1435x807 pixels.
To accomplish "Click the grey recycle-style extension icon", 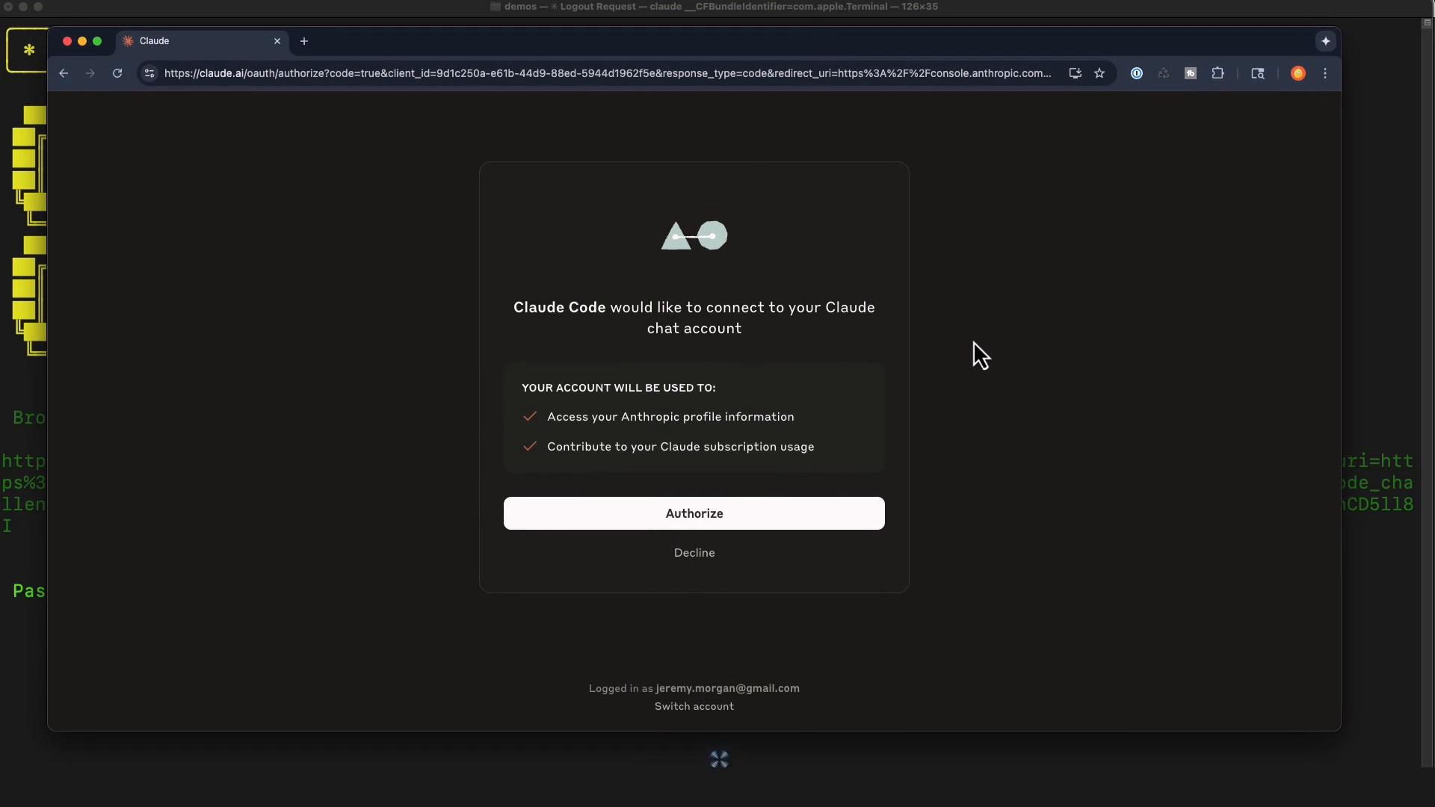I will 1164,73.
